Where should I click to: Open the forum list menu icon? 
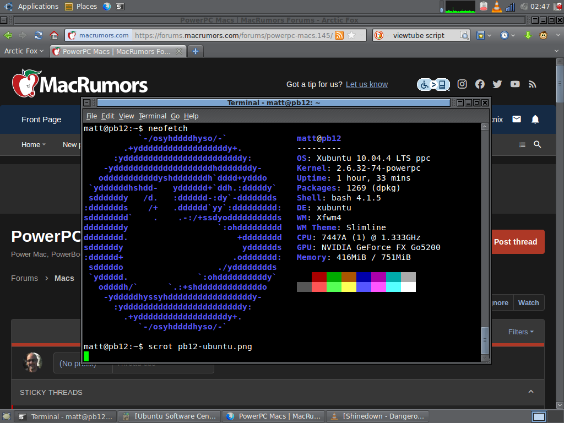[x=522, y=145]
